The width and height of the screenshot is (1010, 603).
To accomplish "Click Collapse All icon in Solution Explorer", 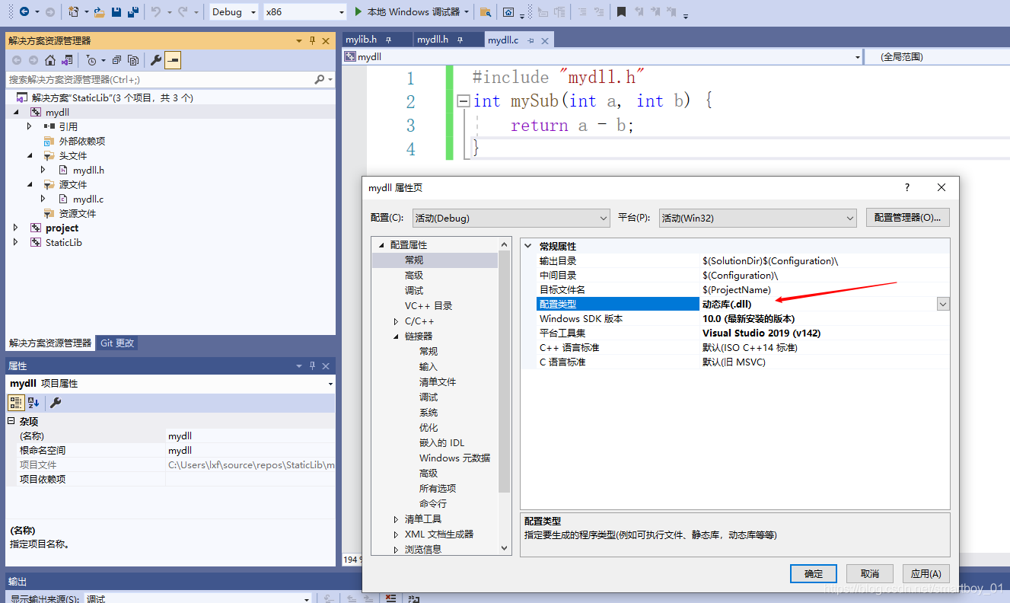I will click(x=116, y=60).
